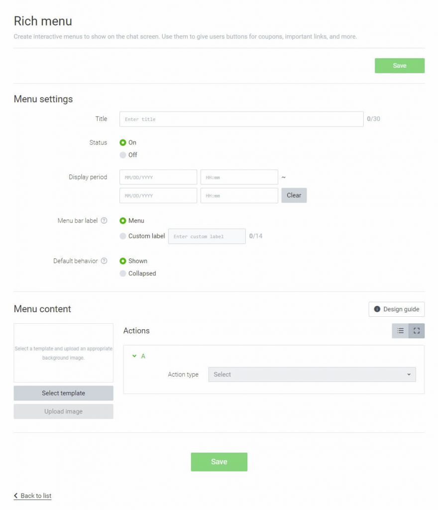
Task: Click the Select template button
Action: (x=63, y=393)
